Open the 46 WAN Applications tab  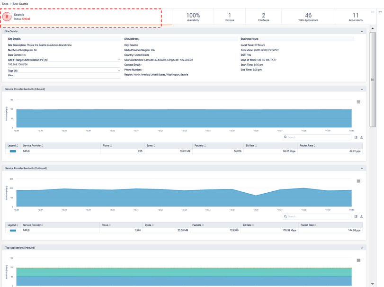308,17
